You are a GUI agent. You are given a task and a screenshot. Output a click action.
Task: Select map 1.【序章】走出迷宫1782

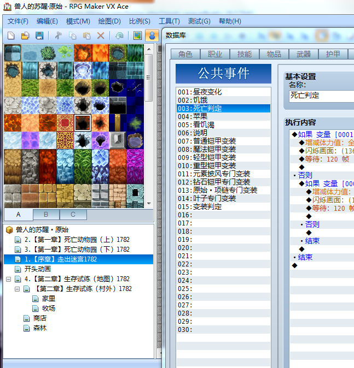point(60,259)
